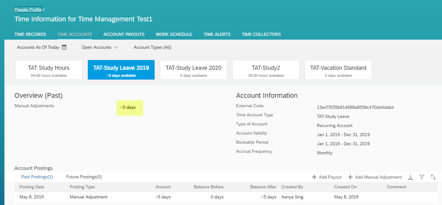Open the calendar icon beside Accounts As Of Today
The image size is (442, 205).
coord(64,47)
